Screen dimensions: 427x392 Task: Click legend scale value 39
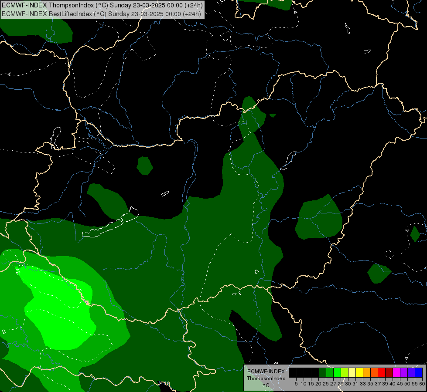385,384
